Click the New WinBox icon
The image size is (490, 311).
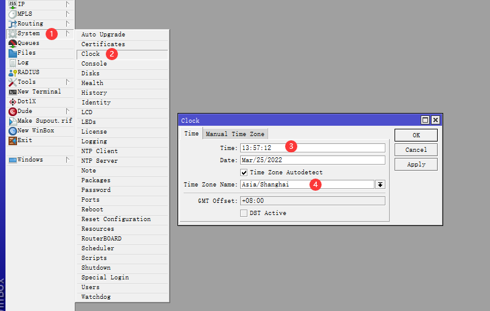[x=13, y=131]
